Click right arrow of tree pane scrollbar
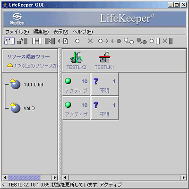Image resolution: width=189 pixels, height=189 pixels. point(55,178)
